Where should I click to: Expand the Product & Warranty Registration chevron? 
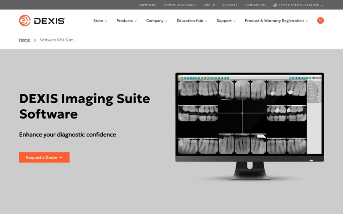coord(307,21)
